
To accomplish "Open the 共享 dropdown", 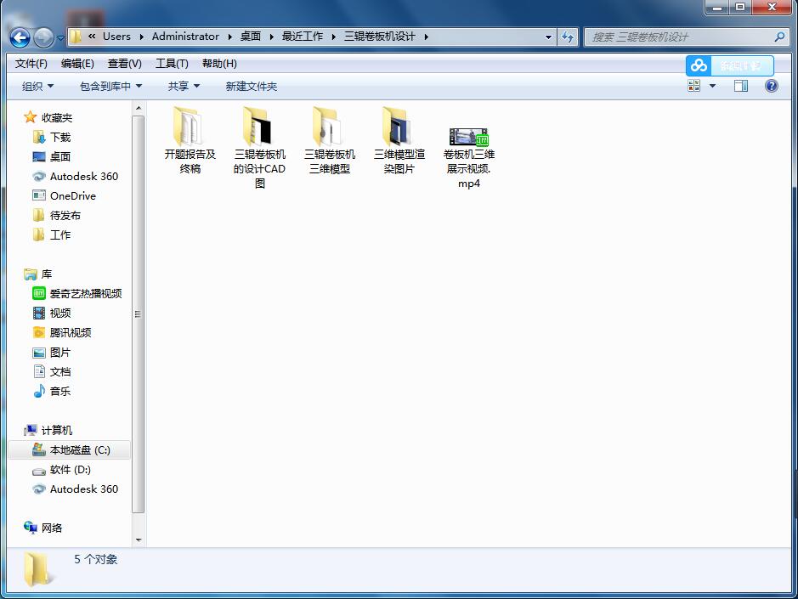I will pyautogui.click(x=184, y=87).
